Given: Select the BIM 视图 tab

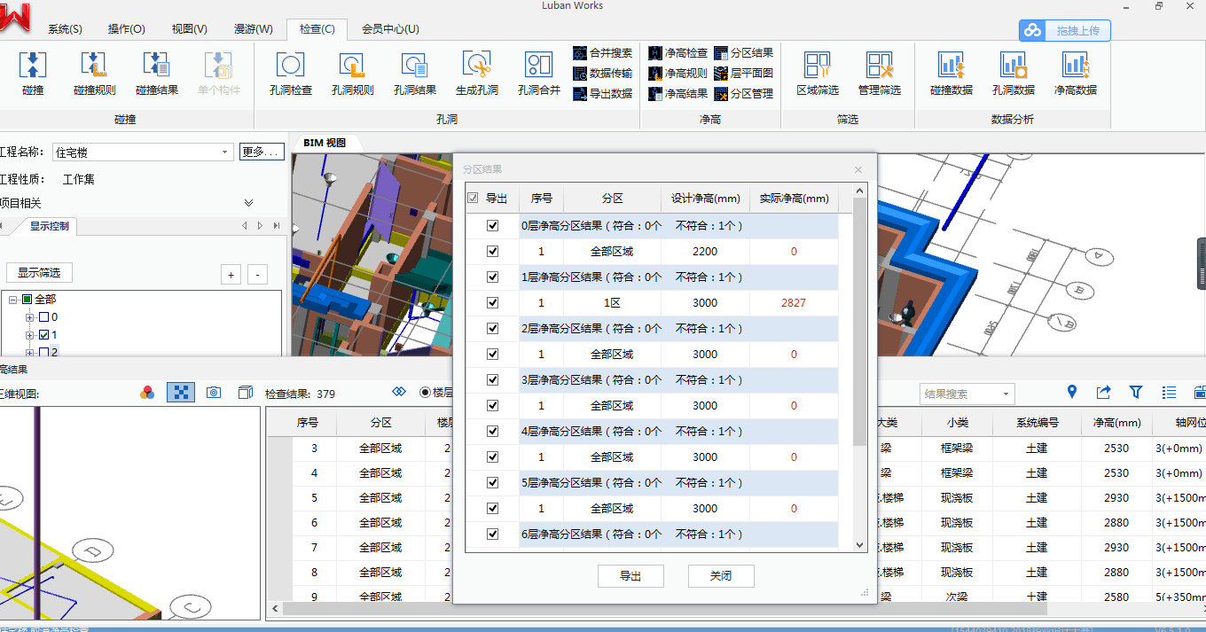Looking at the screenshot, I should 325,143.
